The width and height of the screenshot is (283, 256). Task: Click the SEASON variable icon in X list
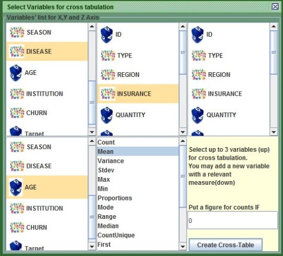pyautogui.click(x=17, y=32)
